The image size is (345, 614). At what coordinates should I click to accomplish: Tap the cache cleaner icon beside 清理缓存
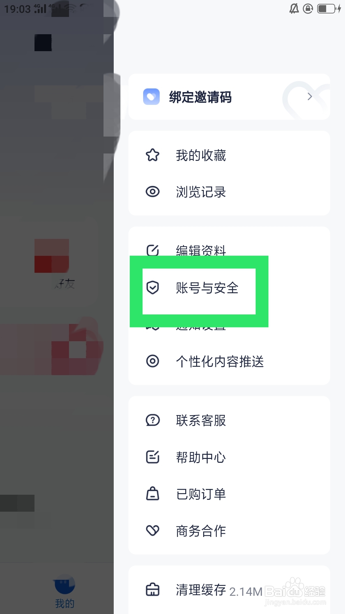tap(153, 589)
